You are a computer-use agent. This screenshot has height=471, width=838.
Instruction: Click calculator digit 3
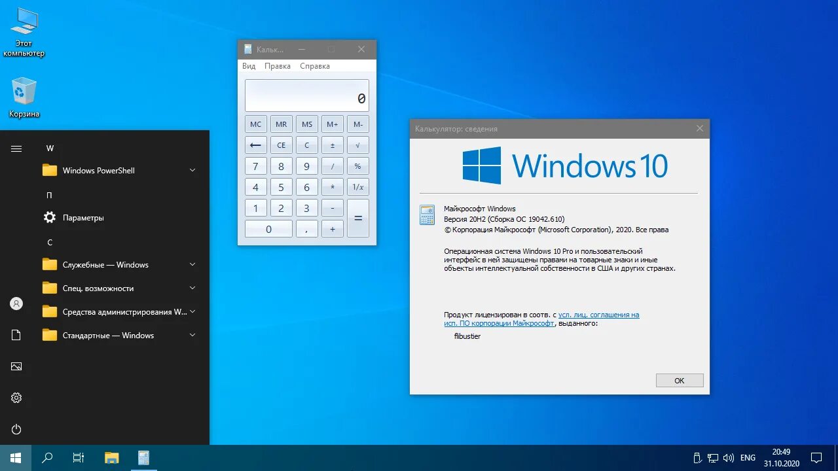[306, 208]
